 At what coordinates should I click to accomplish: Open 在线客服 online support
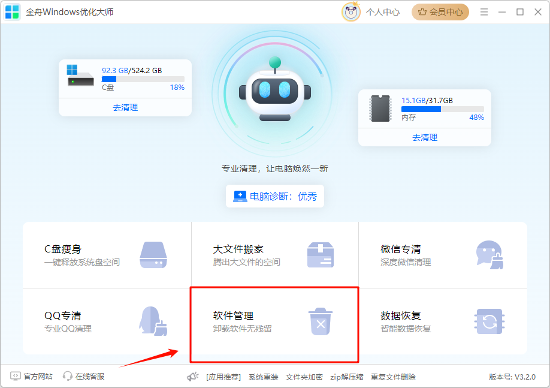(x=90, y=377)
